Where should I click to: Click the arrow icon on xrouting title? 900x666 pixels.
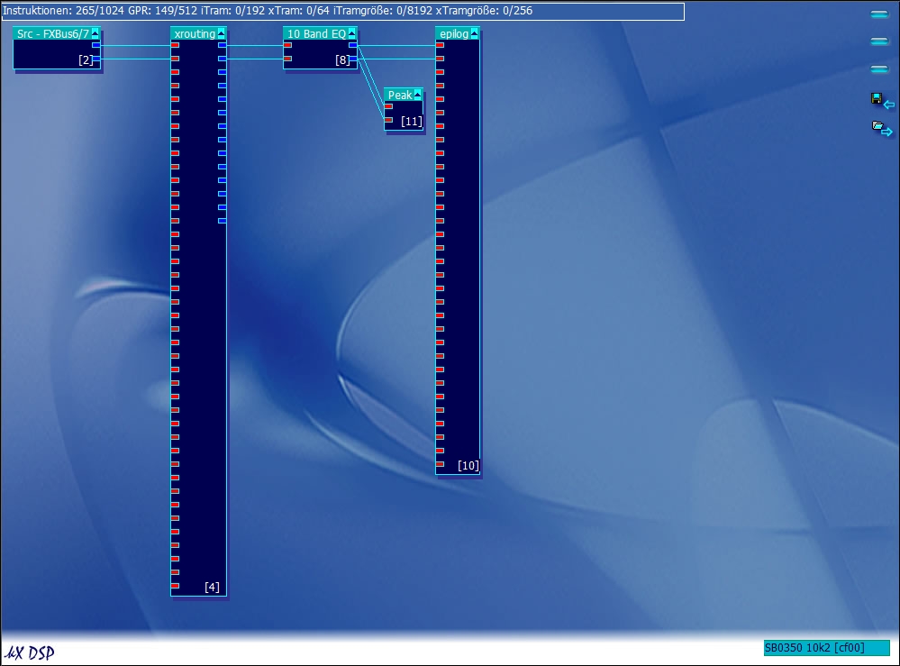(x=222, y=34)
